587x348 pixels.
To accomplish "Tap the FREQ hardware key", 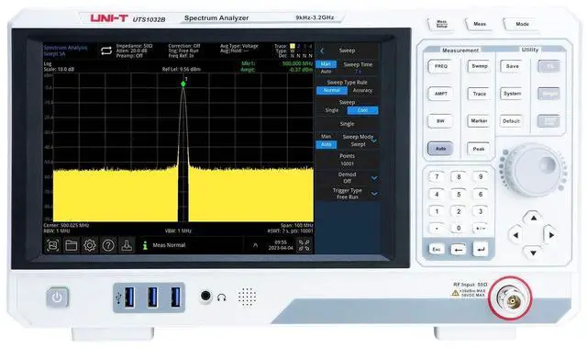I will [x=440, y=66].
